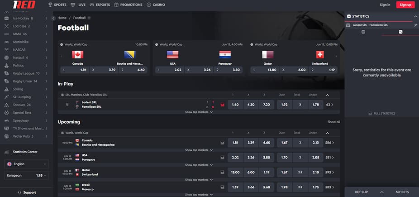Image resolution: width=419 pixels, height=197 pixels.
Task: Click the Sign up button
Action: (x=405, y=5)
